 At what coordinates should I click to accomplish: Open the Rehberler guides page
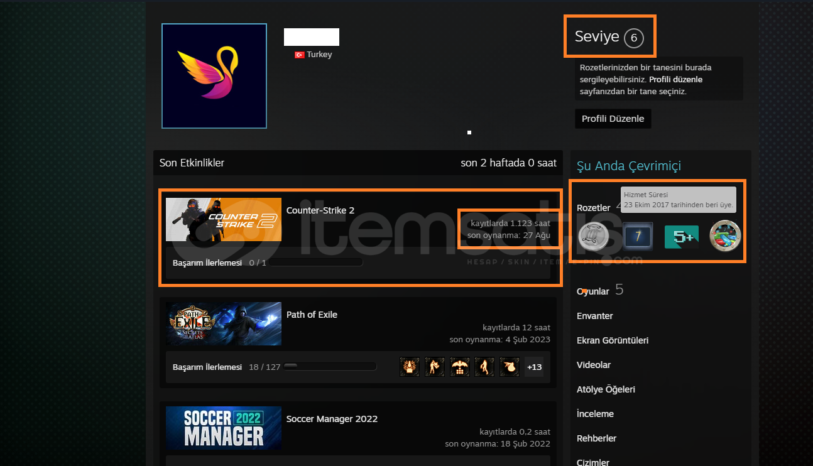596,438
